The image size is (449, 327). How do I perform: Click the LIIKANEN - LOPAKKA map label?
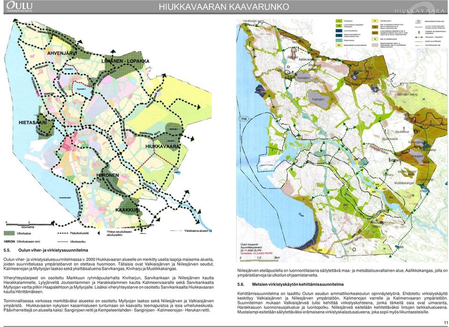tap(125, 61)
